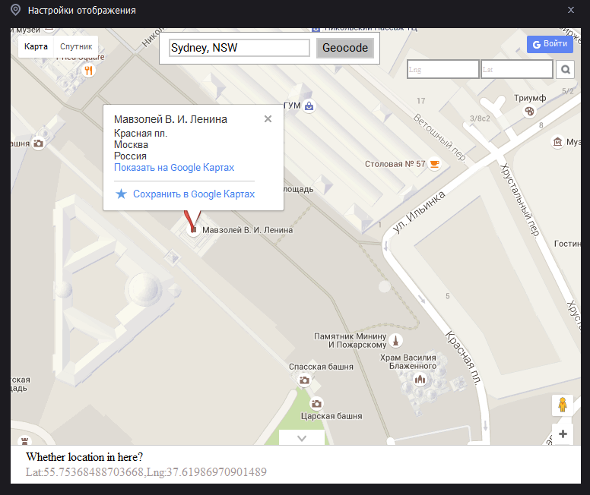Viewport: 590px width, 495px height.
Task: Click the location pin icon in title bar
Action: coord(15,10)
